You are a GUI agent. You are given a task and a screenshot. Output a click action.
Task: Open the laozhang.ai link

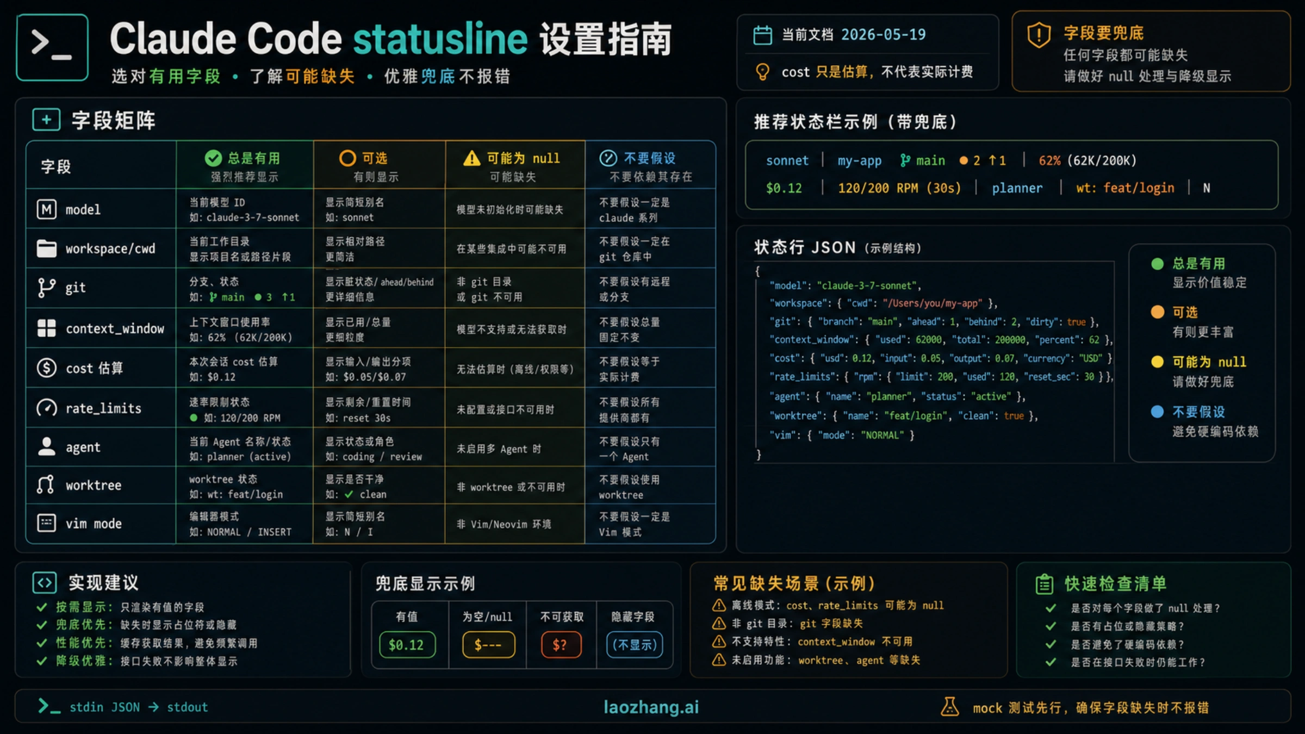click(x=651, y=707)
